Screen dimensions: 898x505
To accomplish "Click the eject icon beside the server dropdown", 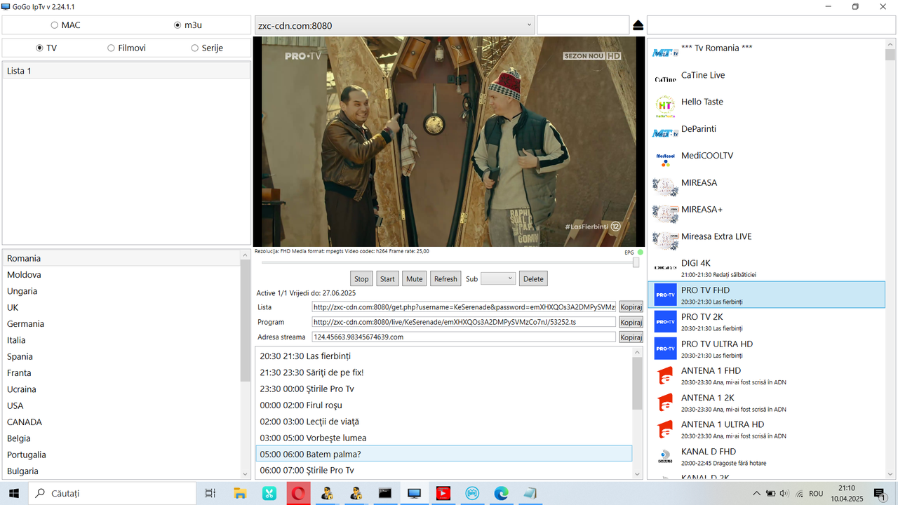I will tap(638, 26).
